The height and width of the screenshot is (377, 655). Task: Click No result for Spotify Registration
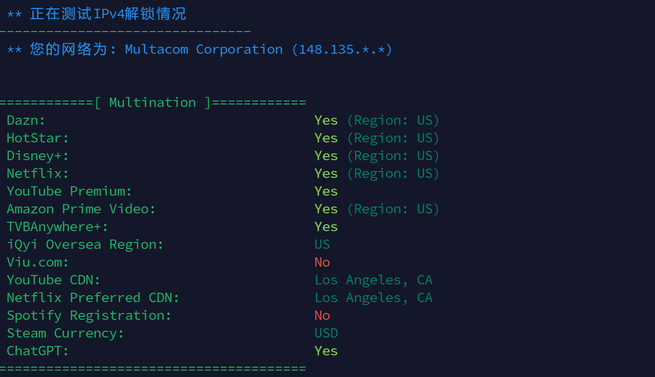tap(322, 315)
